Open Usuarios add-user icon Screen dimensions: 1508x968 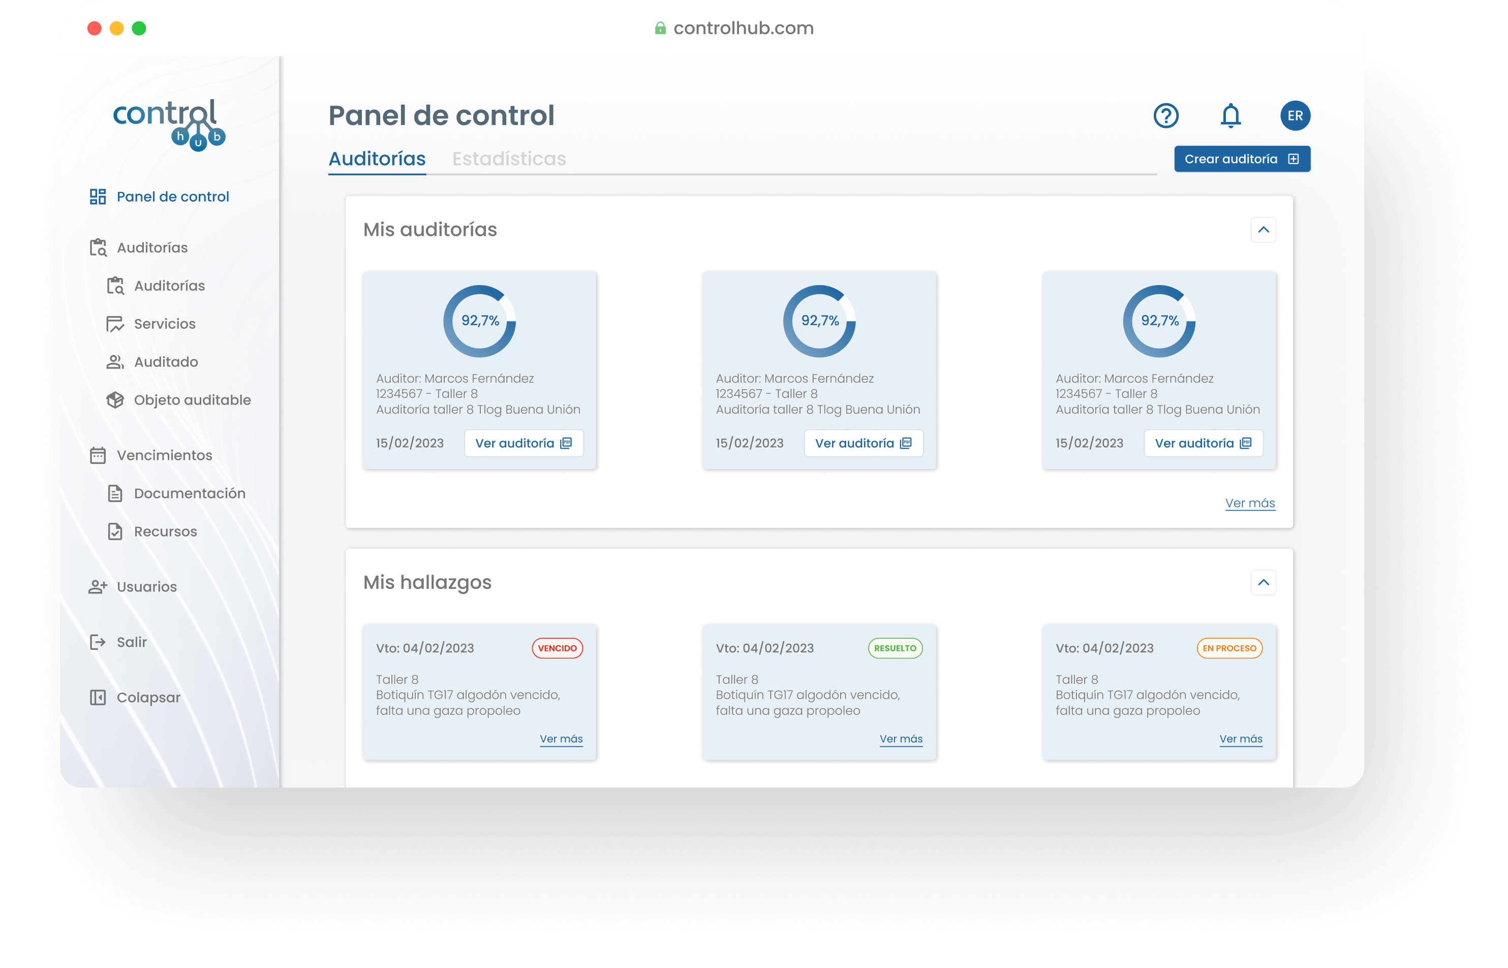click(x=98, y=586)
